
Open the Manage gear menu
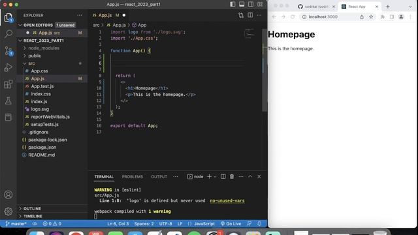pos(8,211)
